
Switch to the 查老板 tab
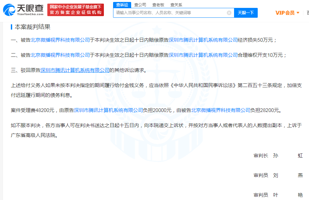point(158,5)
